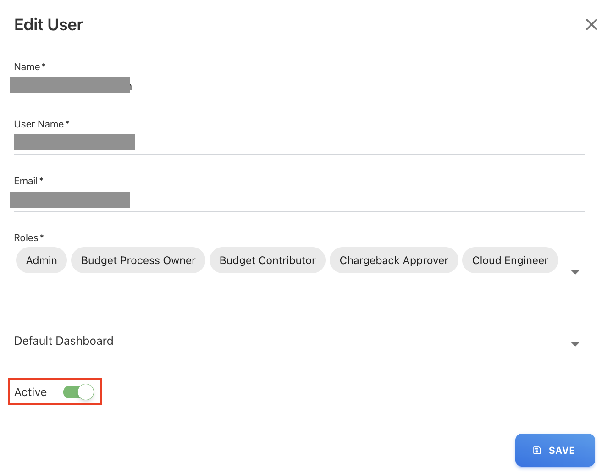Click the Chargeback Approver role chip
This screenshot has width=607, height=474.
pos(394,260)
